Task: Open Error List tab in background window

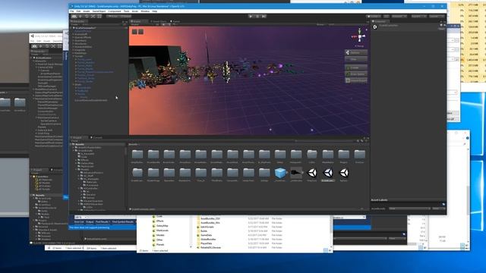Action: tap(79, 222)
